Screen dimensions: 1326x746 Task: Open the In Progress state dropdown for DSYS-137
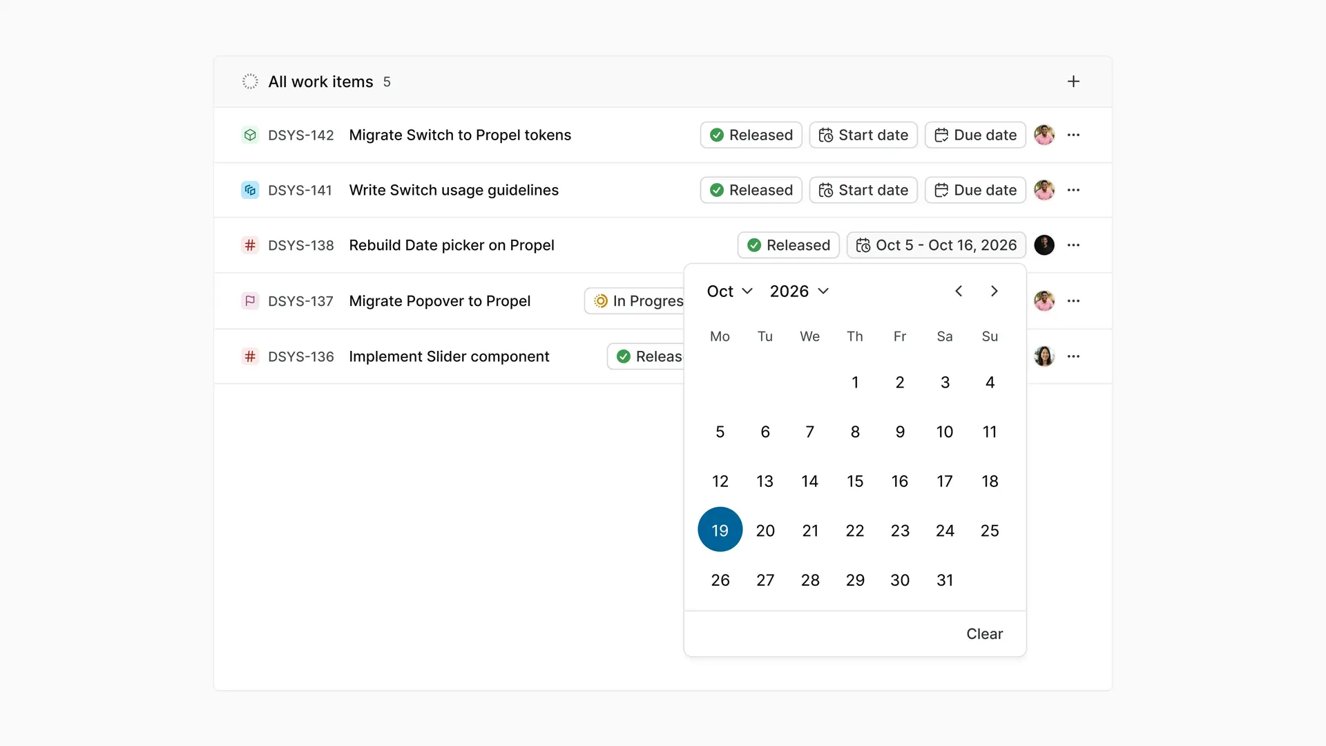pyautogui.click(x=635, y=301)
